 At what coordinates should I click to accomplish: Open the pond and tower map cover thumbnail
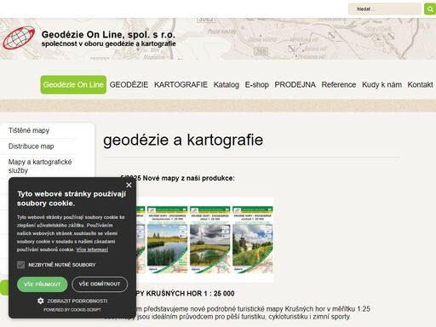pos(210,240)
